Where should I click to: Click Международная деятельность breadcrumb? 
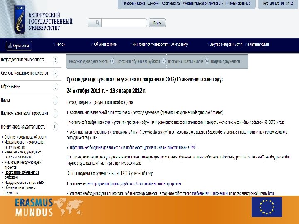[x=89, y=61]
